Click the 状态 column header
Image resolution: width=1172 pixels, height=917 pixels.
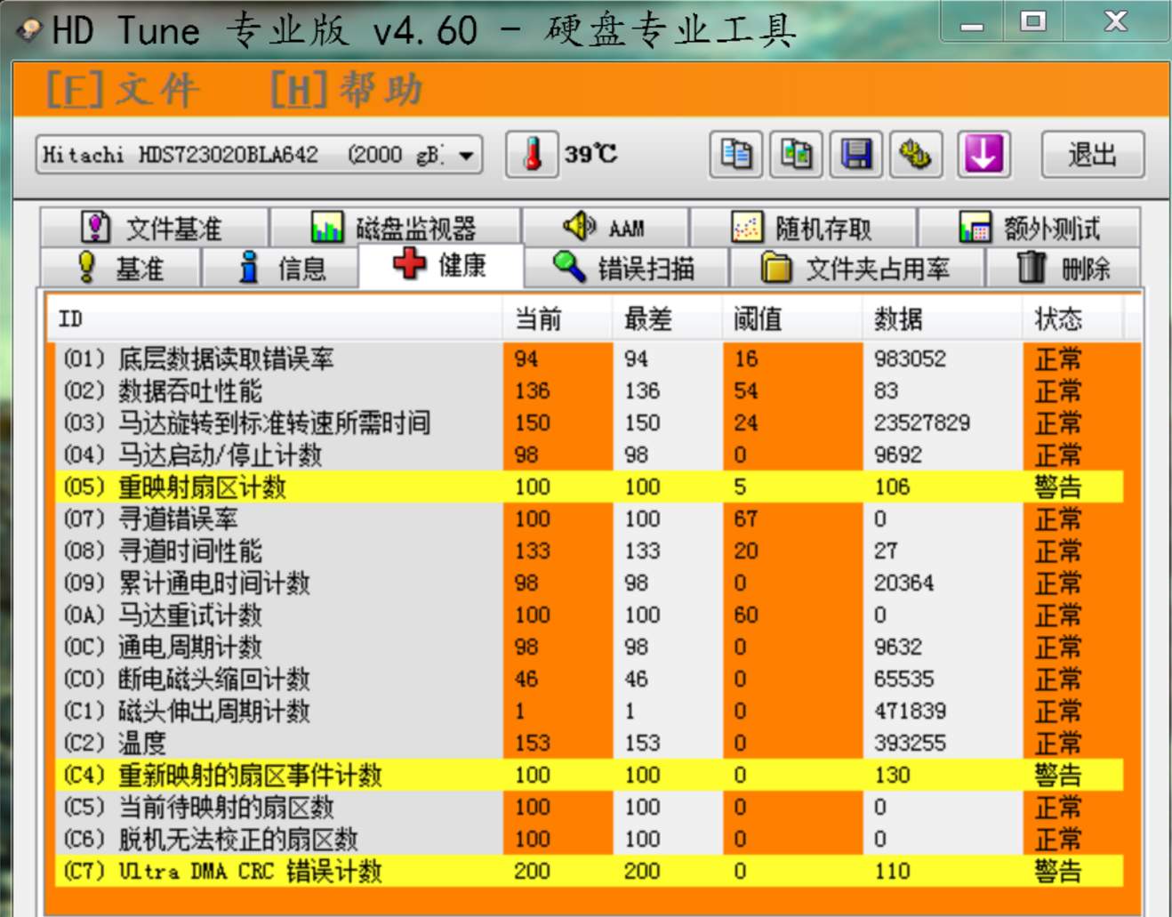click(x=1072, y=318)
